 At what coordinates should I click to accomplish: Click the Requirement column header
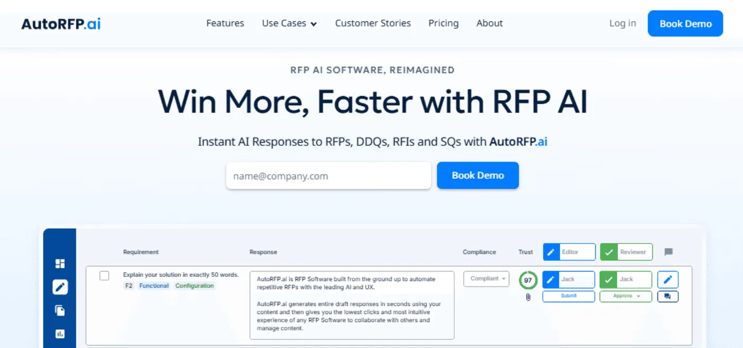(141, 252)
